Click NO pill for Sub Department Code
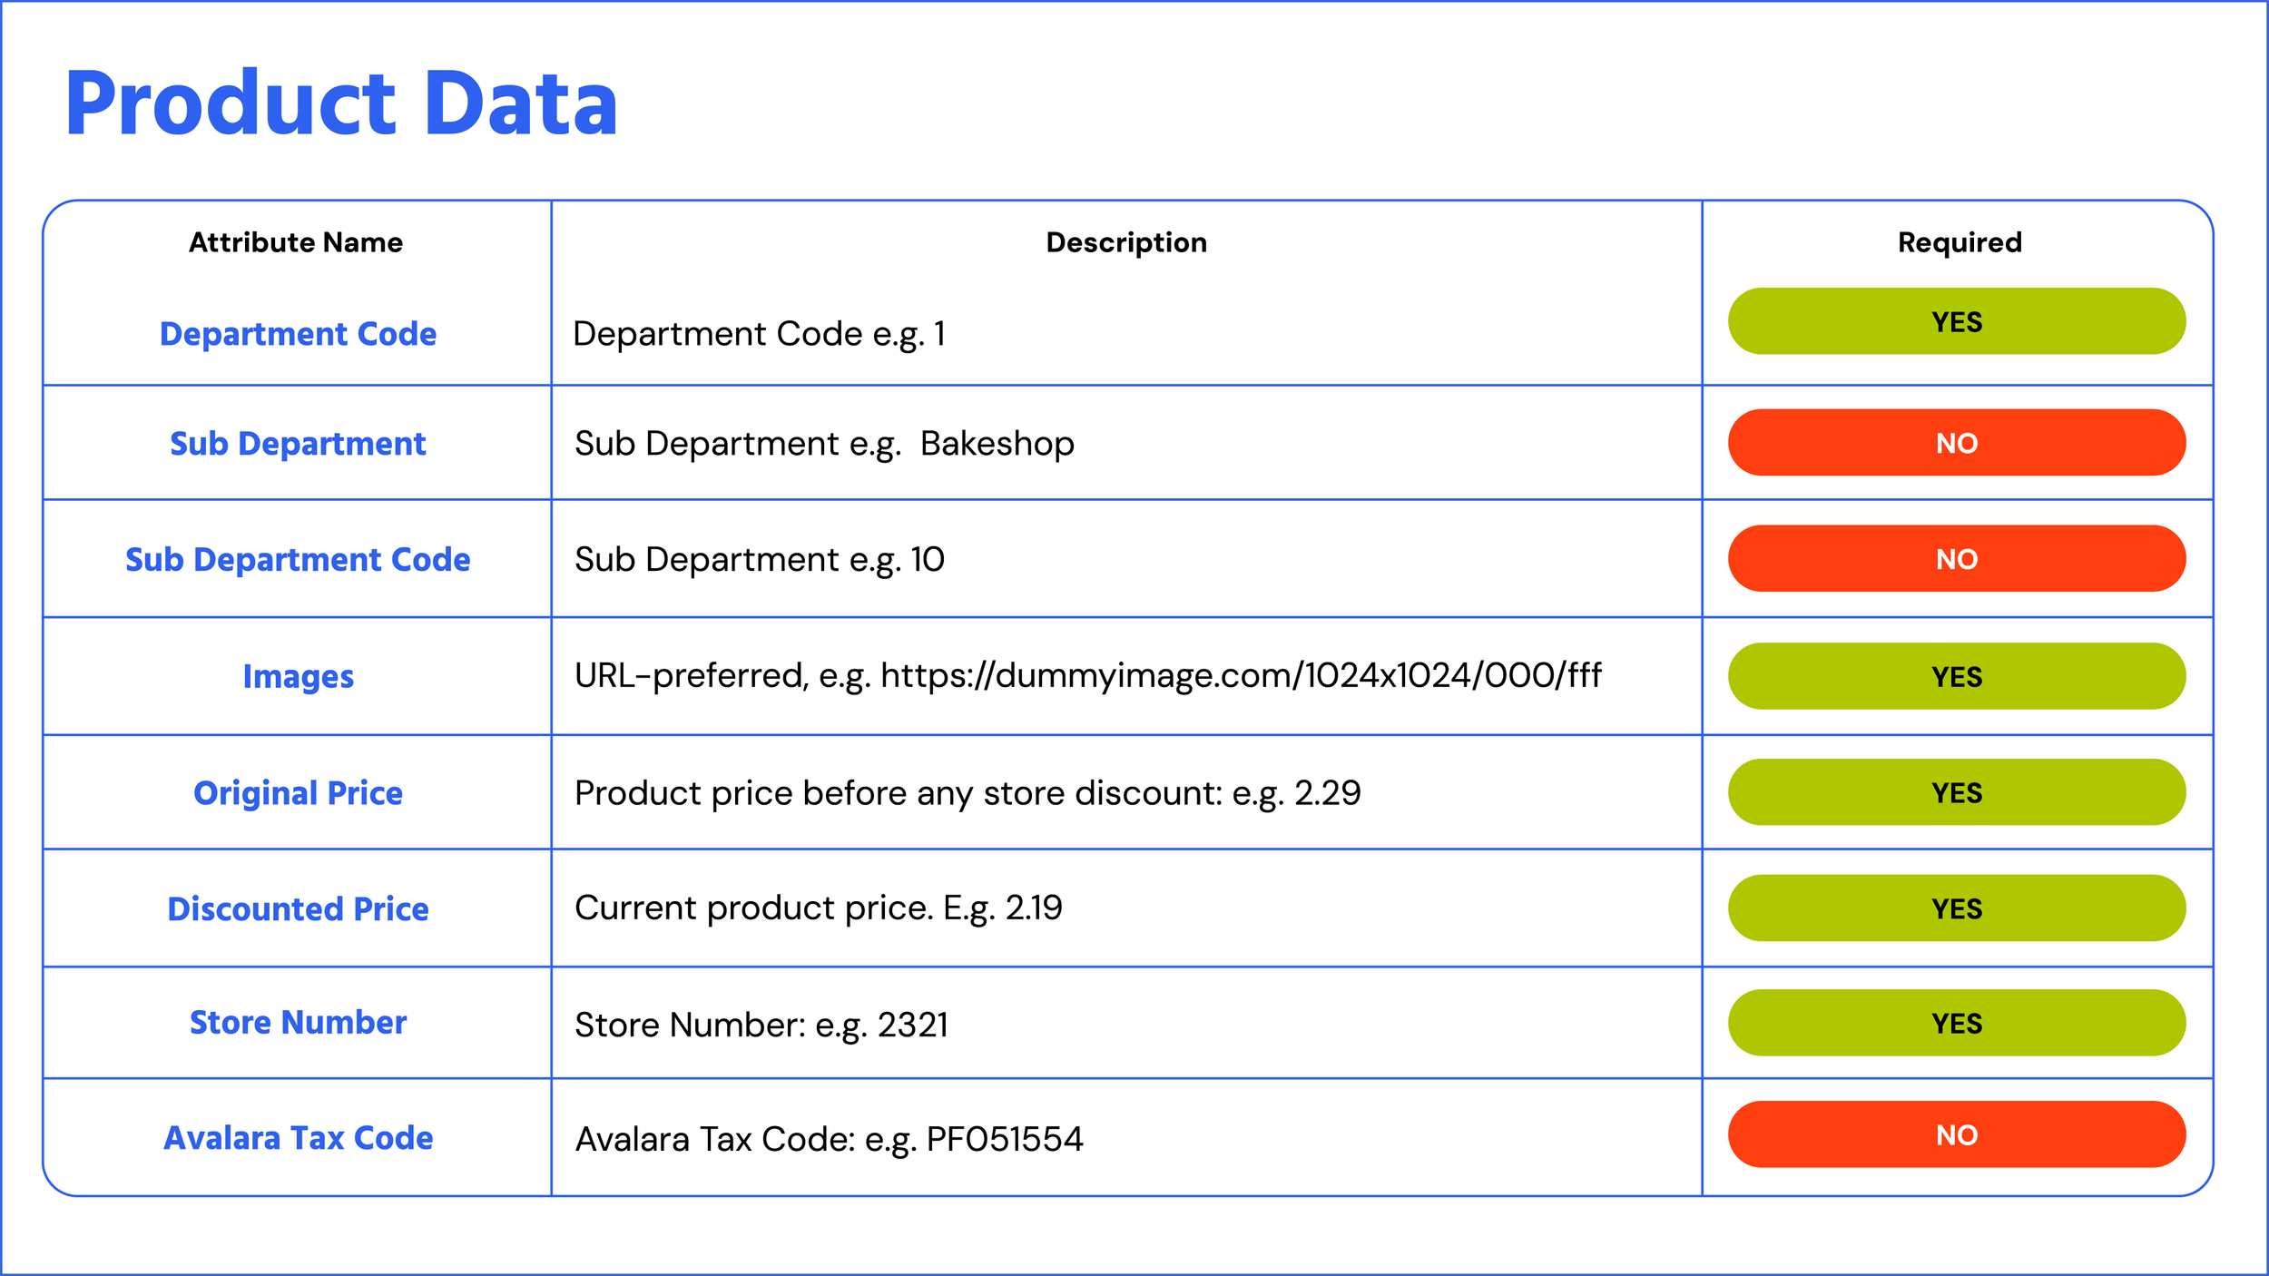This screenshot has height=1276, width=2269. [1956, 559]
